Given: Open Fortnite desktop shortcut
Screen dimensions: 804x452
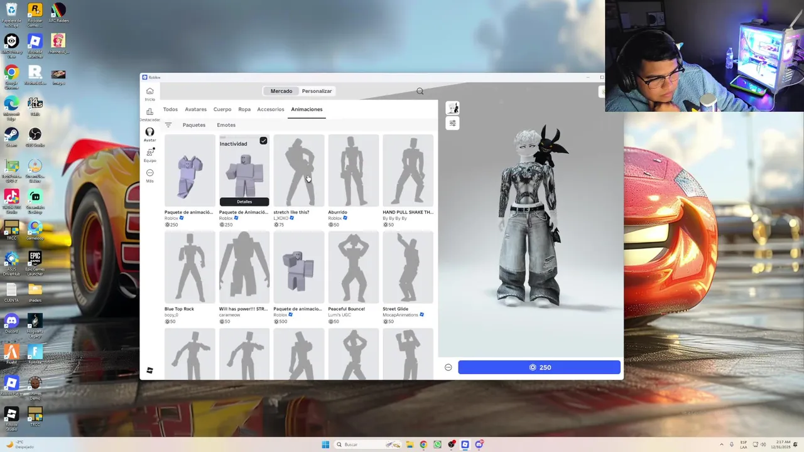Looking at the screenshot, I should (35, 355).
